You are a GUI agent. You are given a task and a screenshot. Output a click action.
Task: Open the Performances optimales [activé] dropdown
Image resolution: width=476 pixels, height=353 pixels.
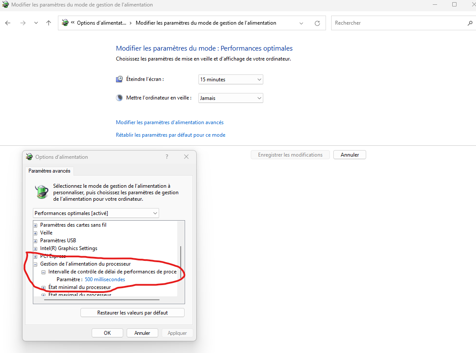coord(96,213)
